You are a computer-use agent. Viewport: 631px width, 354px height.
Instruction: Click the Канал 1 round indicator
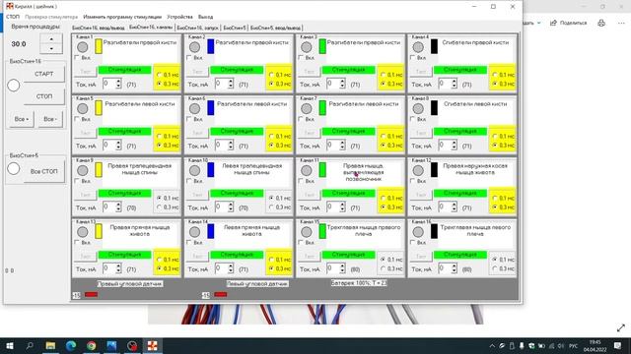pos(83,47)
